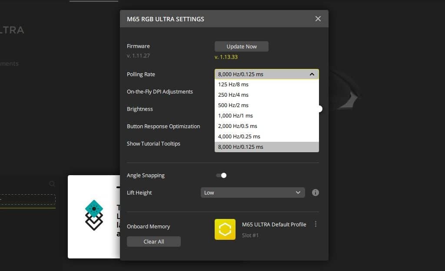This screenshot has height=271, width=445.
Task: Close the M65 RGB Ultra Settings dialog
Action: click(318, 19)
